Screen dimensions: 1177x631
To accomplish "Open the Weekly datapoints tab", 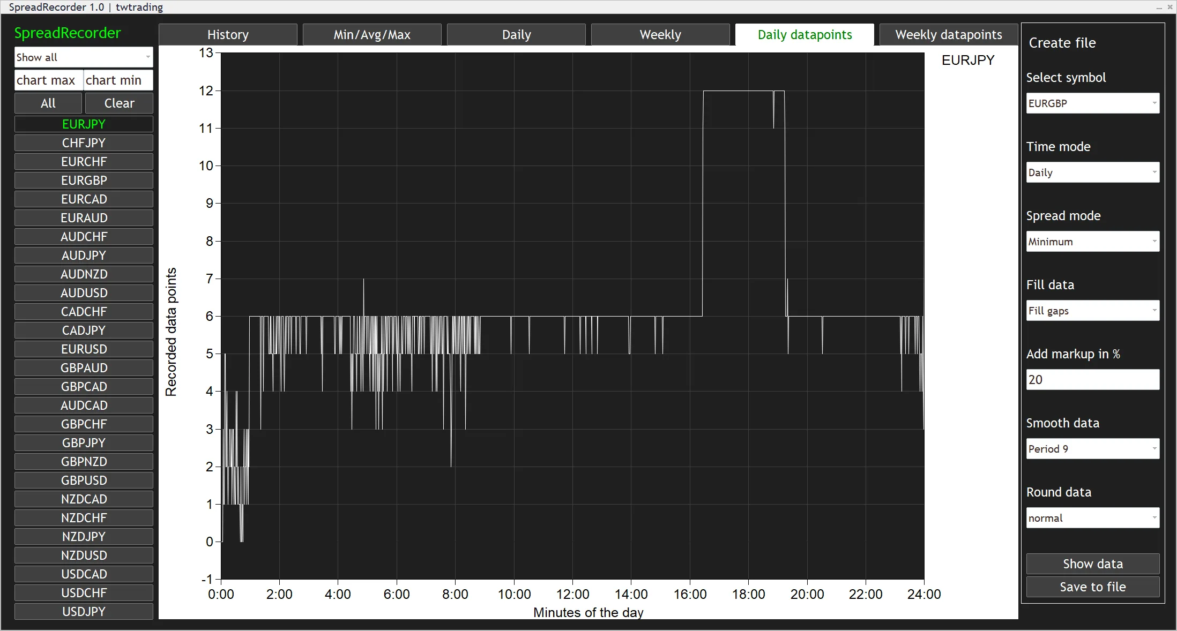I will click(x=949, y=35).
